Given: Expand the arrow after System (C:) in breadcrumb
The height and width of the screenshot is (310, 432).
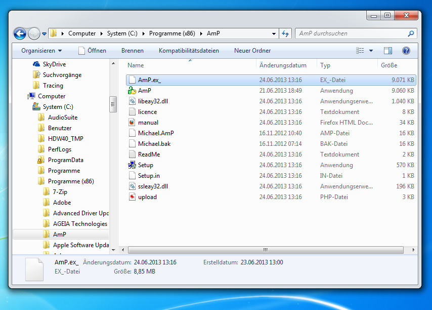Looking at the screenshot, I should tap(143, 33).
